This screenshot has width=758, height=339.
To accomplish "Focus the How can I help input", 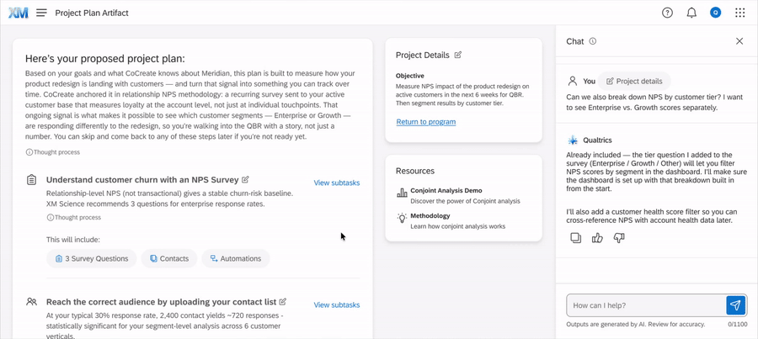I will [646, 305].
